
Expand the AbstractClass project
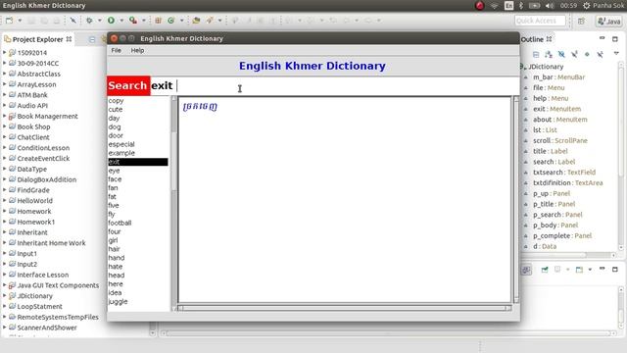(x=4, y=74)
